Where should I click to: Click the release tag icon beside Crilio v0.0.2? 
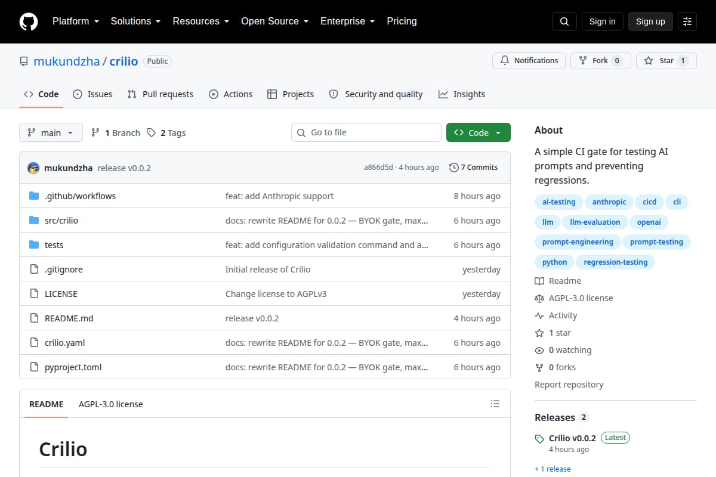point(539,438)
